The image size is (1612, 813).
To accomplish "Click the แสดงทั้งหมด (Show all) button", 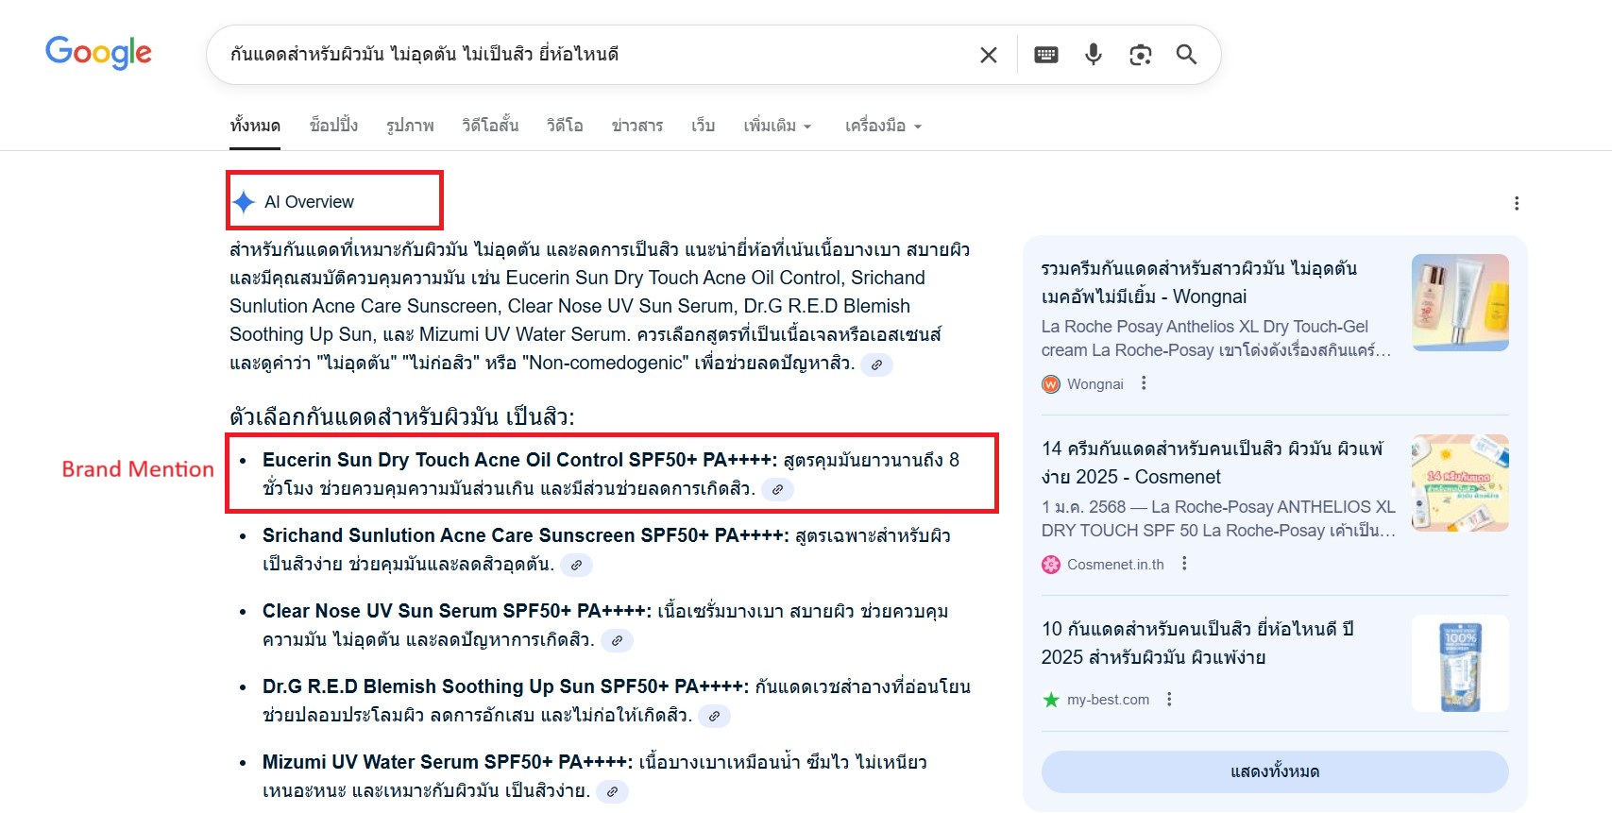I will click(1274, 771).
